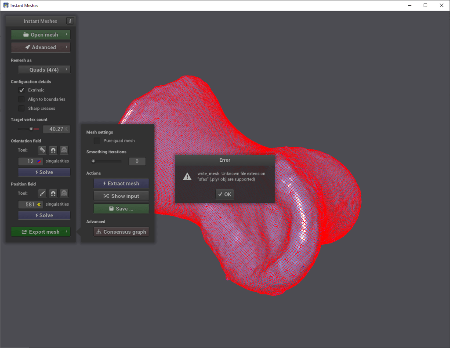Viewport: 450px width, 348px height.
Task: Select the Orientation field comb tool
Action: point(42,150)
